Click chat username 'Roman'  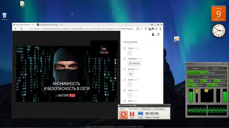(x=131, y=80)
